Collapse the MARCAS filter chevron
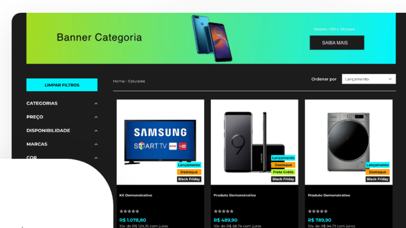This screenshot has height=228, width=406. (96, 144)
